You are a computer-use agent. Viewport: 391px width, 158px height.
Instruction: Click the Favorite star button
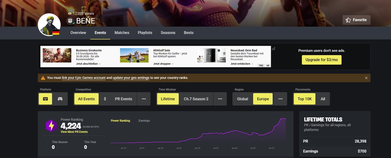click(356, 20)
